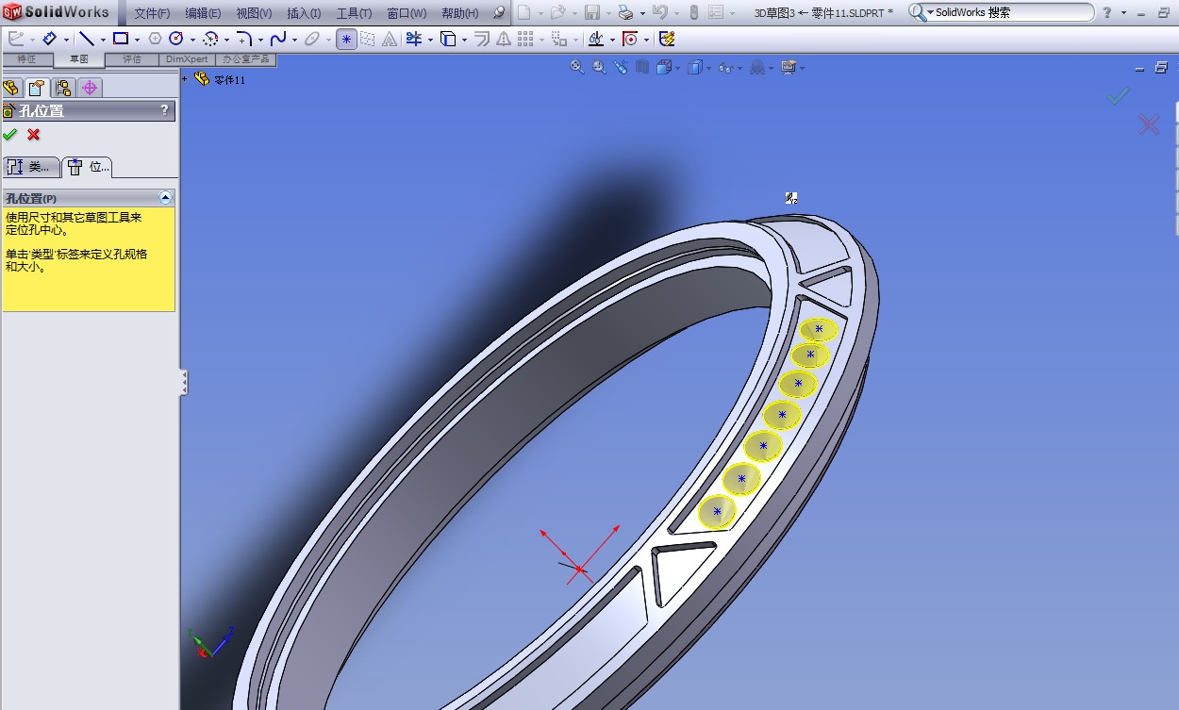Image resolution: width=1179 pixels, height=710 pixels.
Task: Open the 编辑(E) menu
Action: pos(203,13)
